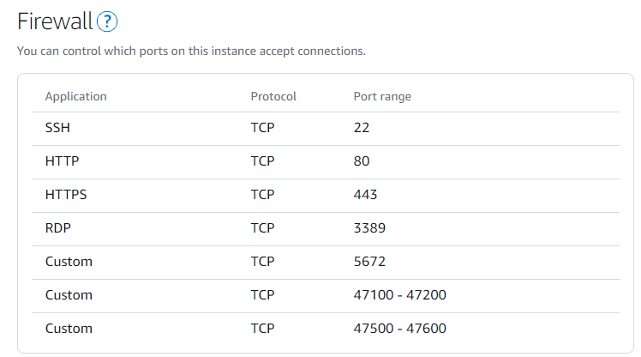Image resolution: width=641 pixels, height=357 pixels.
Task: Click TCP protocol in the SSH row
Action: [x=262, y=127]
